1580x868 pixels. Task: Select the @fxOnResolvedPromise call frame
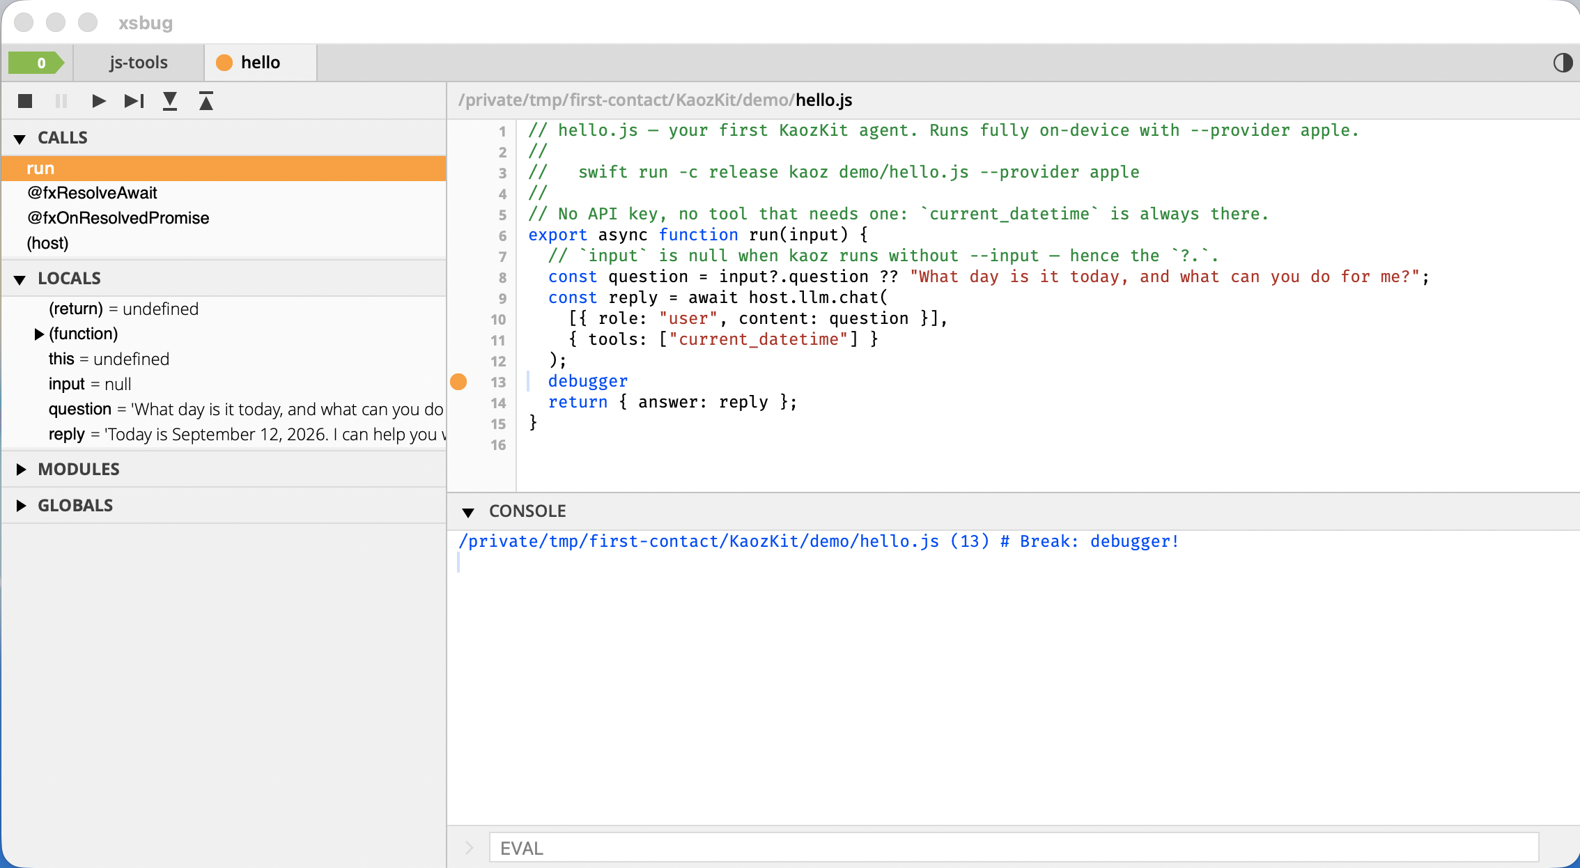[x=224, y=218]
